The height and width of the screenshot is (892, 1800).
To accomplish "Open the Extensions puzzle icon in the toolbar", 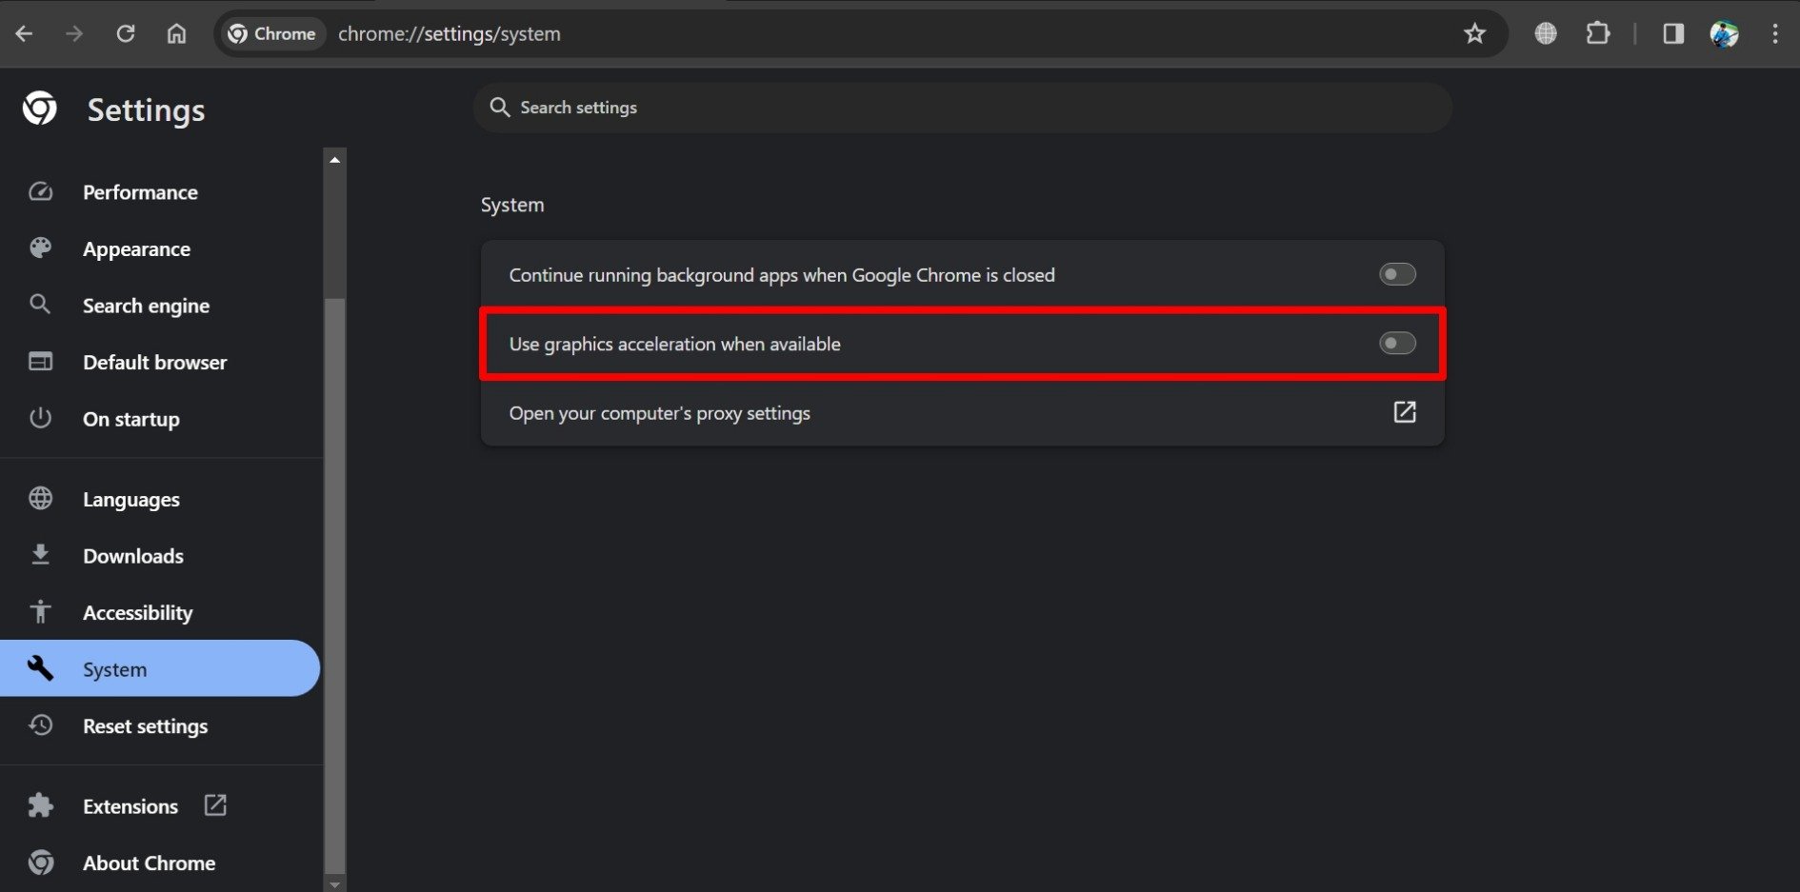I will [1597, 33].
